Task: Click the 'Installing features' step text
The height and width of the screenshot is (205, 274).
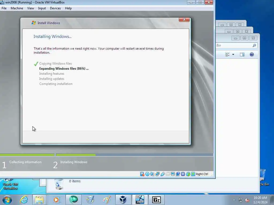Action: point(52,74)
